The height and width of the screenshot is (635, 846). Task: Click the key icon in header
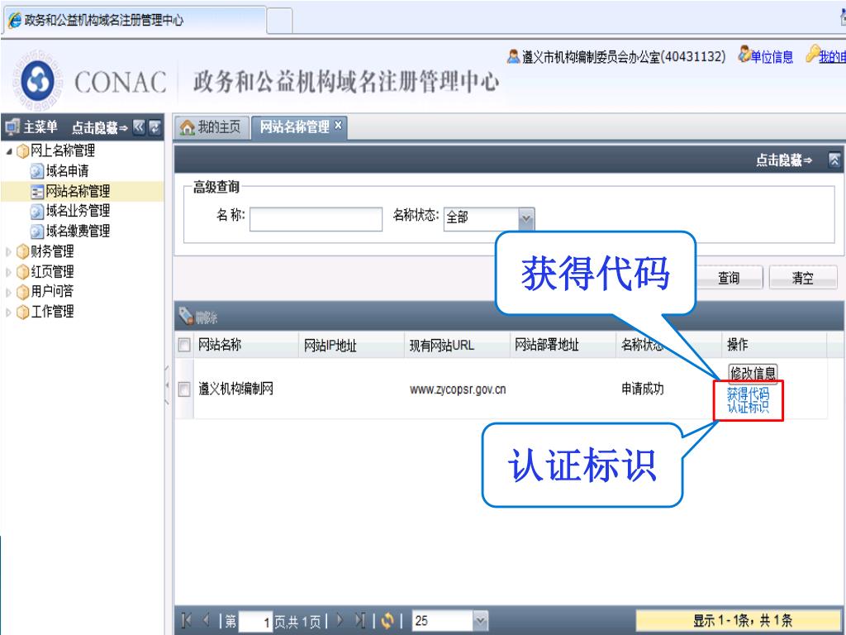[x=812, y=54]
